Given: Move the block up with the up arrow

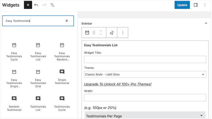Looking at the screenshot, I should coord(101,31).
